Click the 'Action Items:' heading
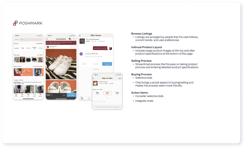This screenshot has height=148, width=245. pos(140,93)
